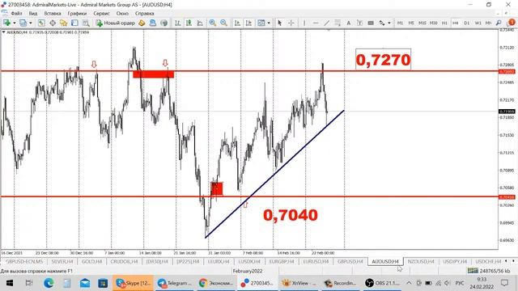
Task: Switch timeframe to H1
Action: tap(444, 23)
